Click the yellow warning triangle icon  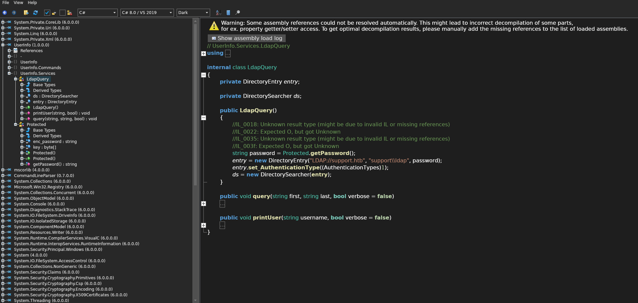pos(214,26)
